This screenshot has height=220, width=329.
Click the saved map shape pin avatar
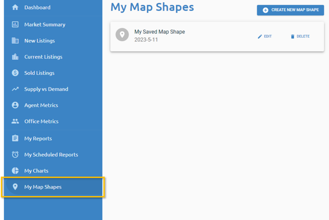(x=122, y=35)
